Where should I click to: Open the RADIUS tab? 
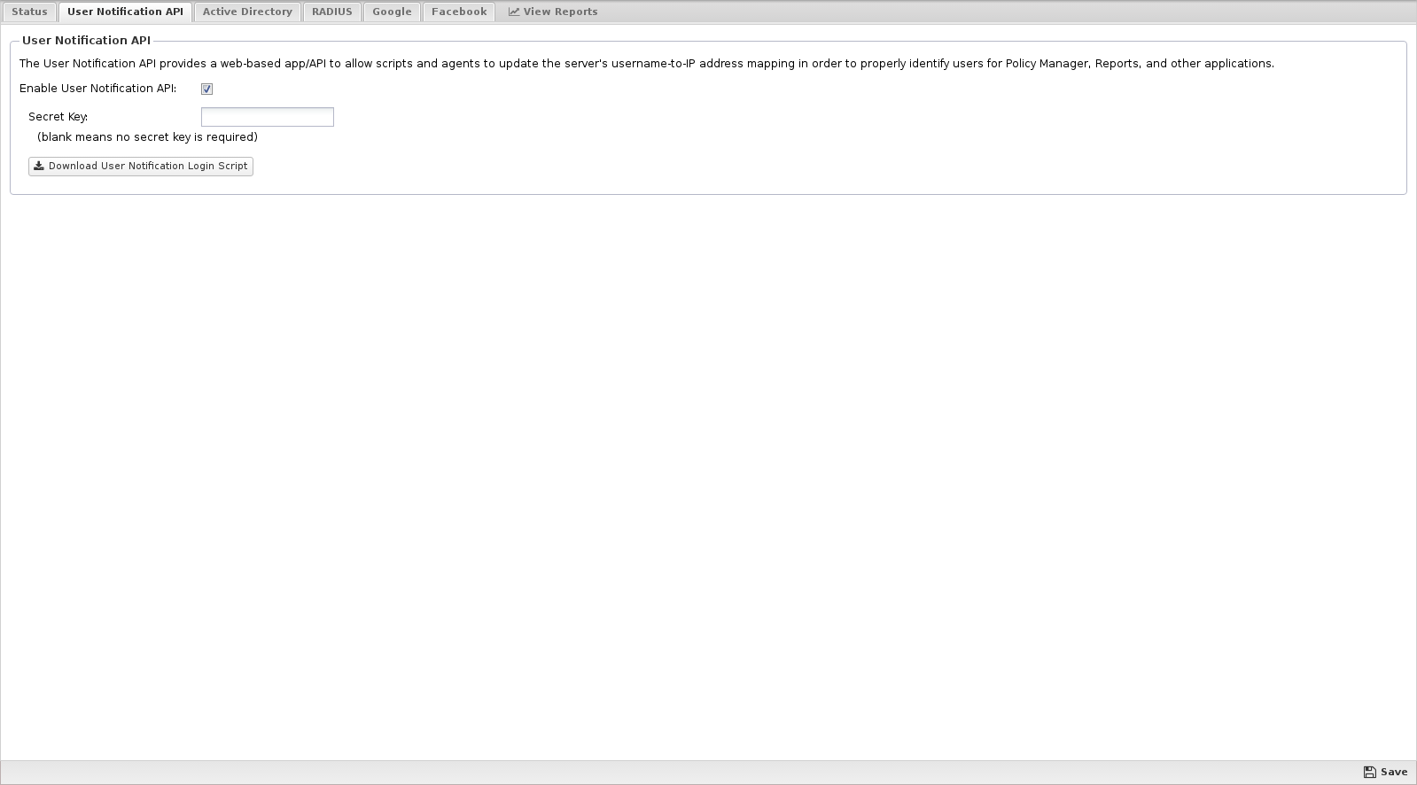tap(332, 12)
